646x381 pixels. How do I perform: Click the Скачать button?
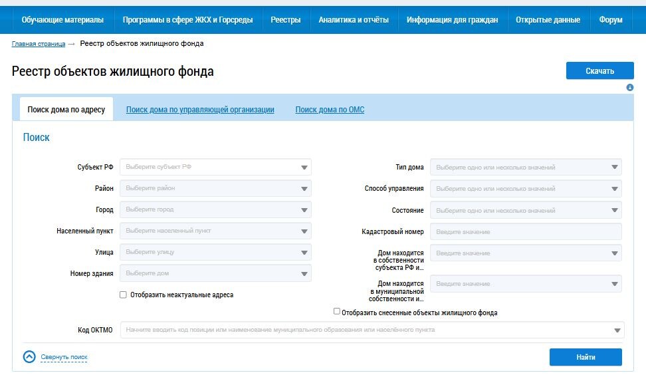[x=600, y=70]
